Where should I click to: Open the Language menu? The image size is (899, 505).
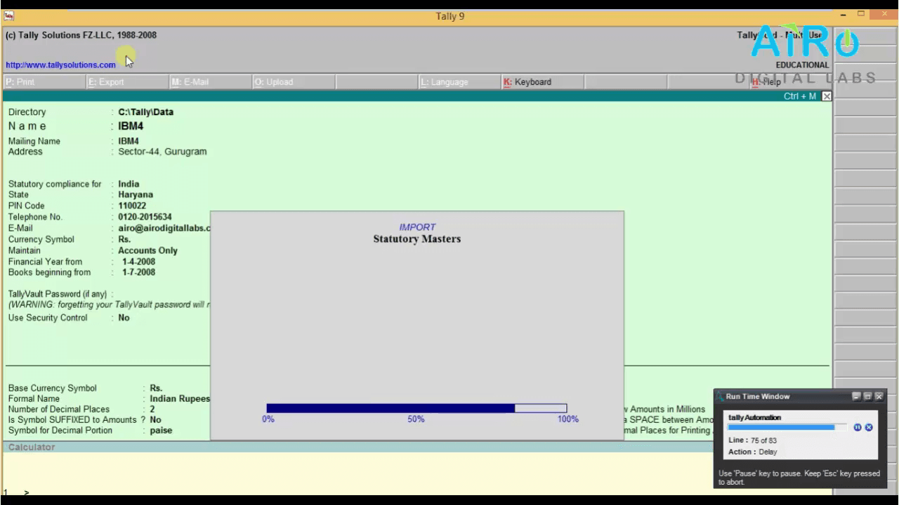(x=444, y=82)
